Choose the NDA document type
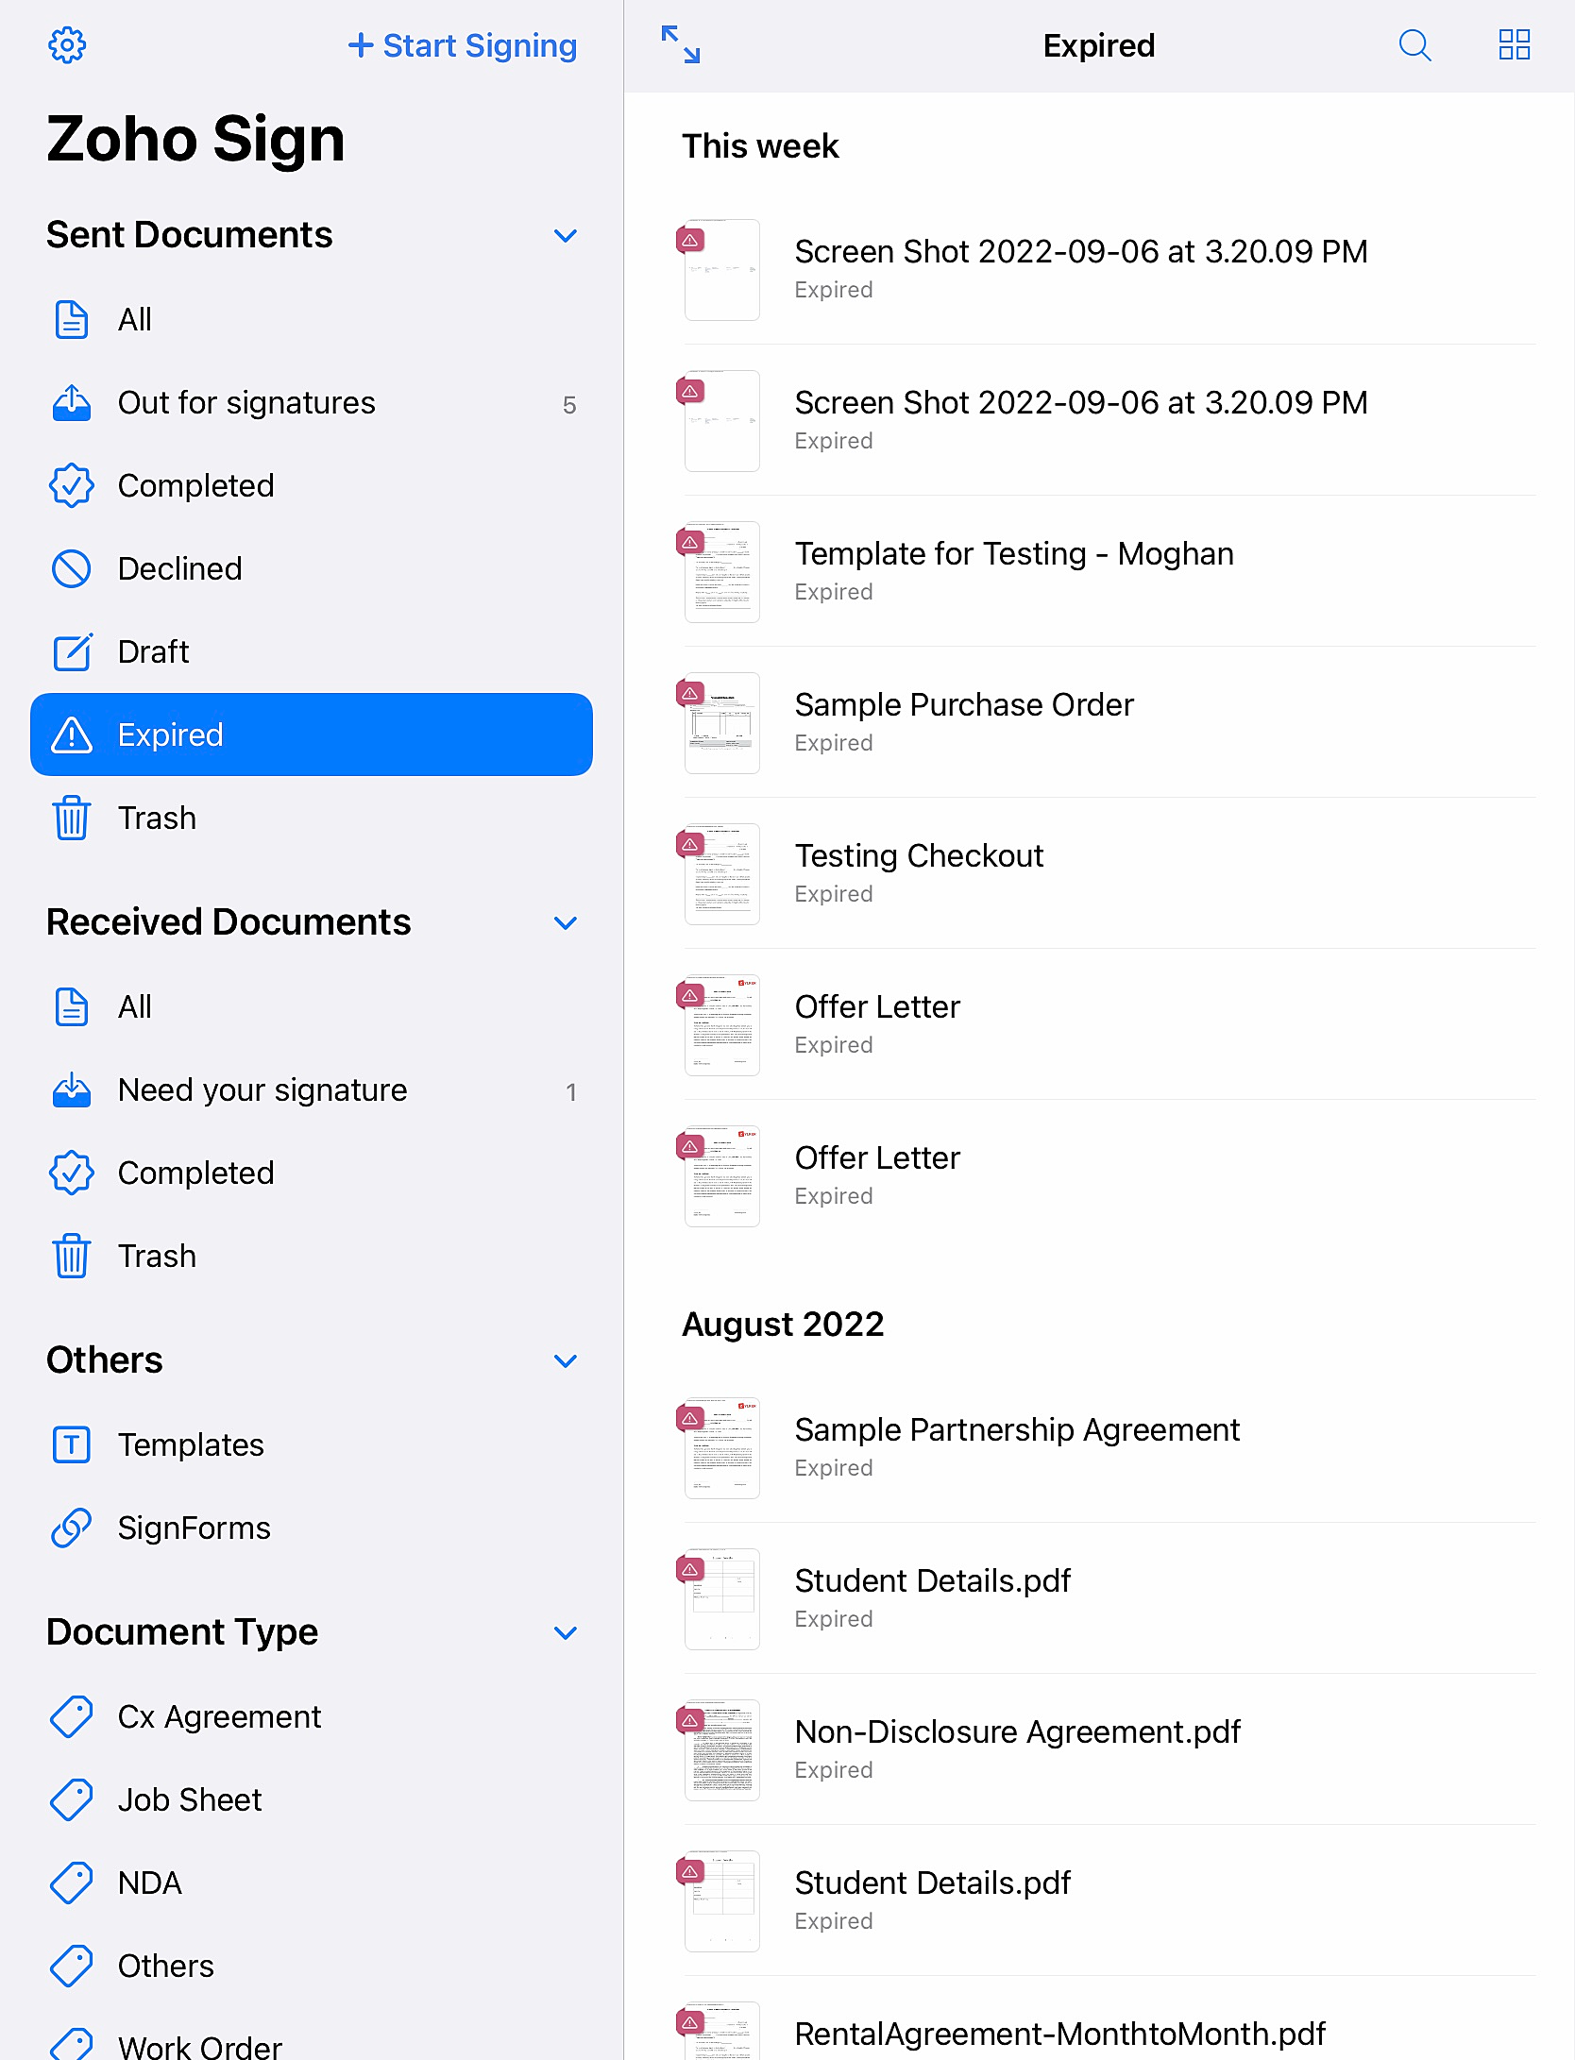The width and height of the screenshot is (1575, 2060). pos(312,1883)
